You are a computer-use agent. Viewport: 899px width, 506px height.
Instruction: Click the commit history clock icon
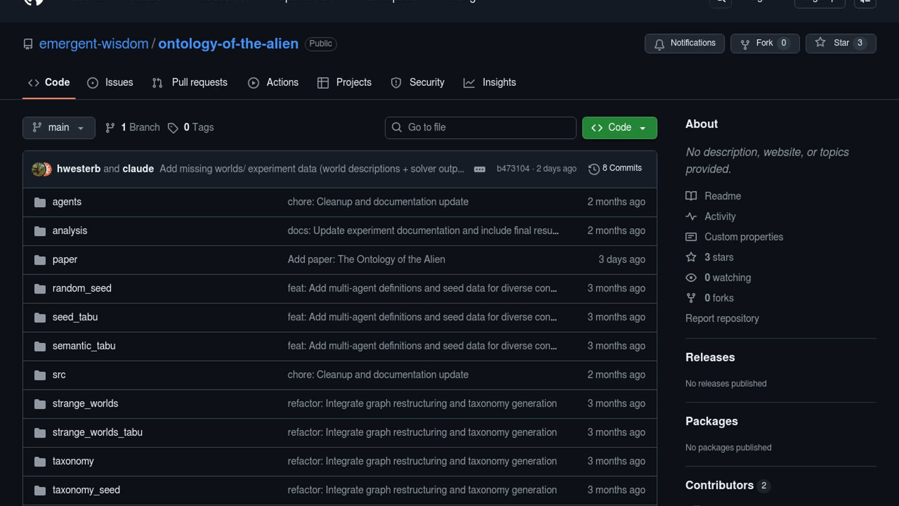point(594,169)
